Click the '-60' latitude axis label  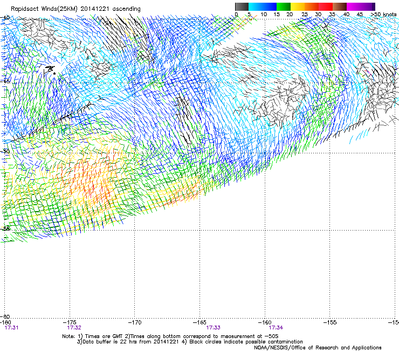point(5,316)
